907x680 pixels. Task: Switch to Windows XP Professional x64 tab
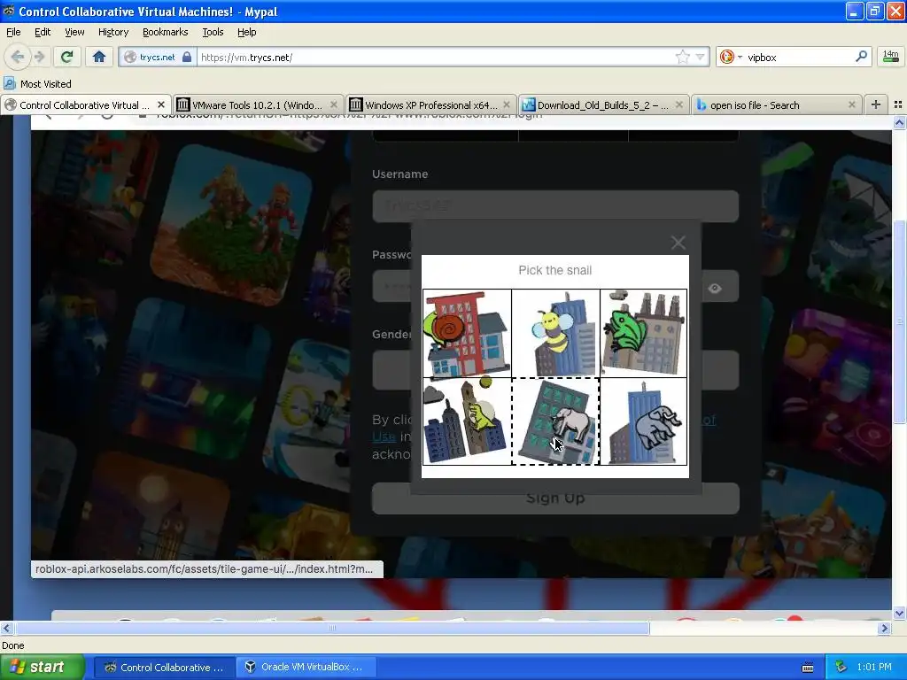pyautogui.click(x=430, y=104)
